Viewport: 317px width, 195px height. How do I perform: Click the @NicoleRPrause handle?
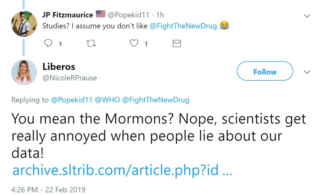(x=70, y=78)
